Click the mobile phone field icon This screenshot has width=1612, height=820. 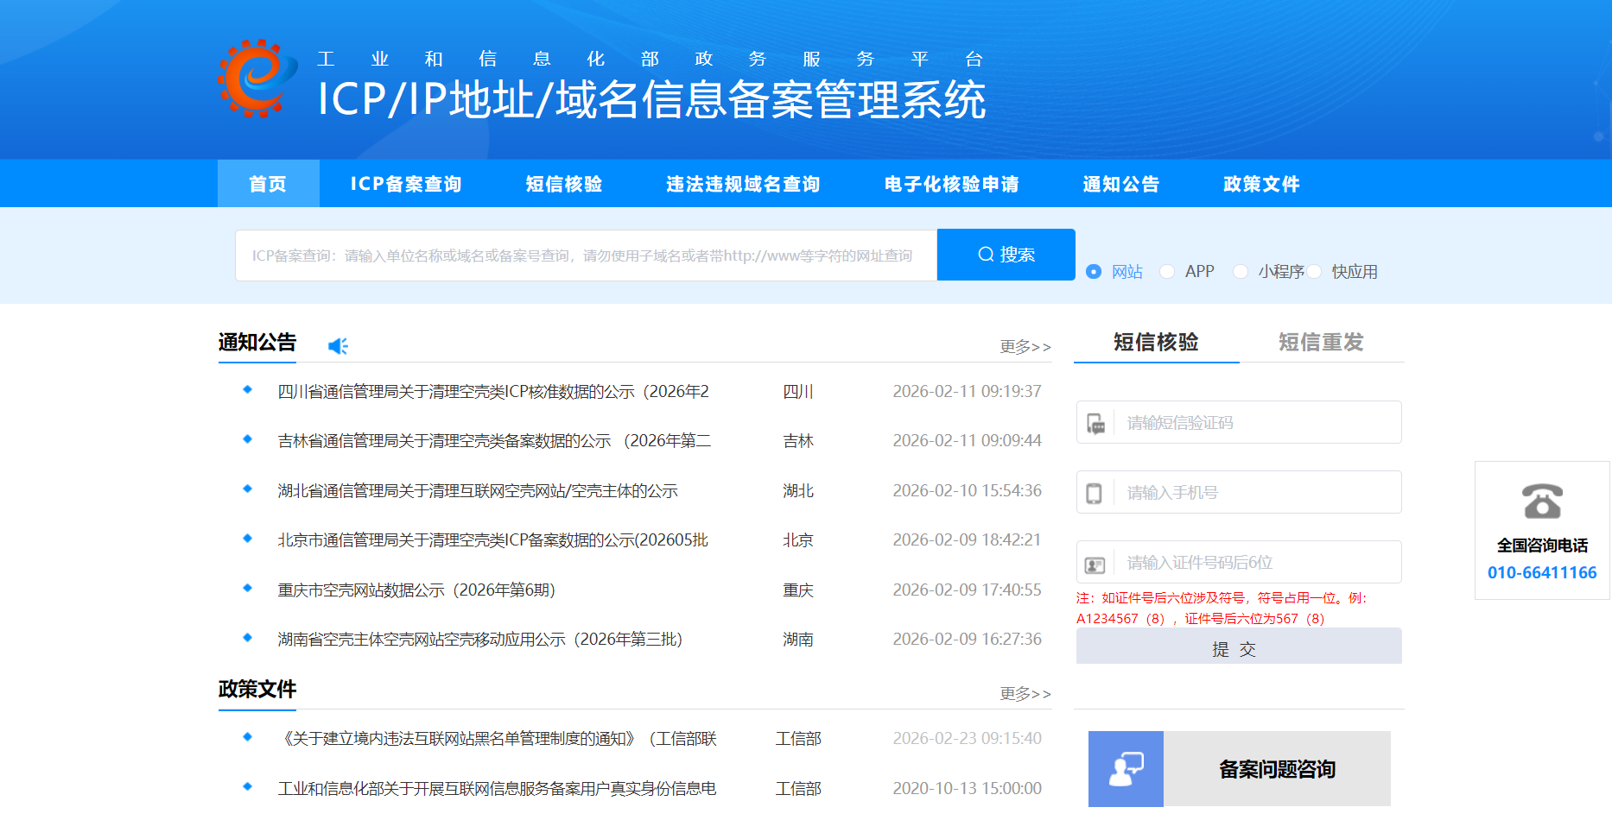click(x=1094, y=493)
